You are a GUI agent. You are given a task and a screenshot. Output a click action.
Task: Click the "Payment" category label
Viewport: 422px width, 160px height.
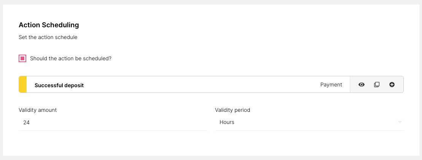coord(331,85)
